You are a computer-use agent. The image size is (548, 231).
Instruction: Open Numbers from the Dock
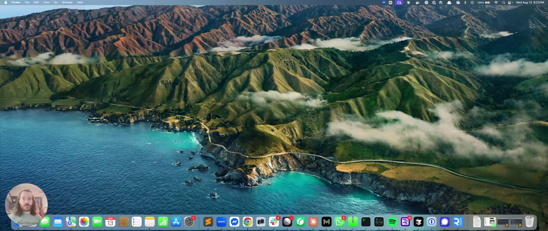tap(163, 222)
